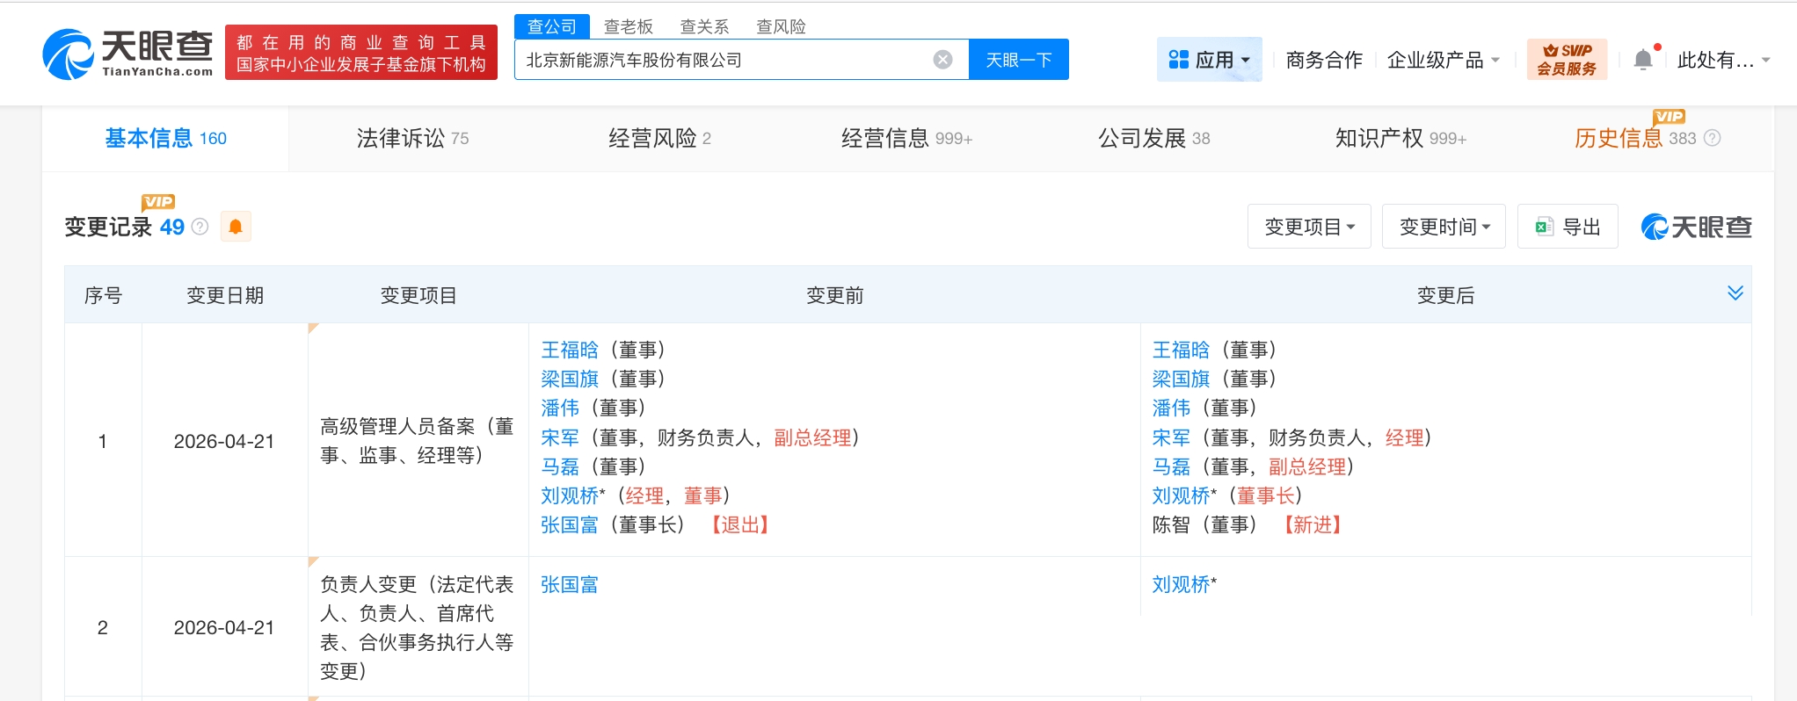Click help icon beside 历史信息 383
Image resolution: width=1797 pixels, height=701 pixels.
pos(1712,138)
